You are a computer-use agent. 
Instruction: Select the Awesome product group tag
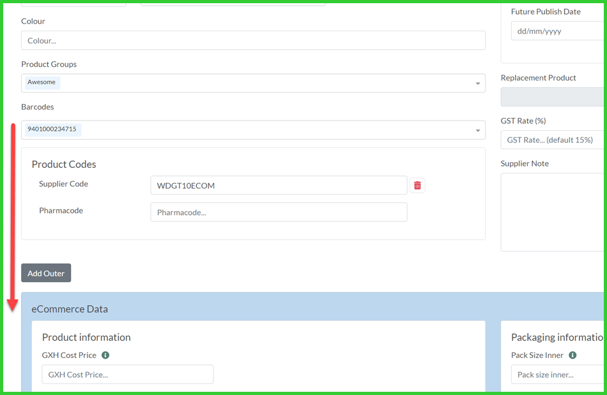coord(42,82)
